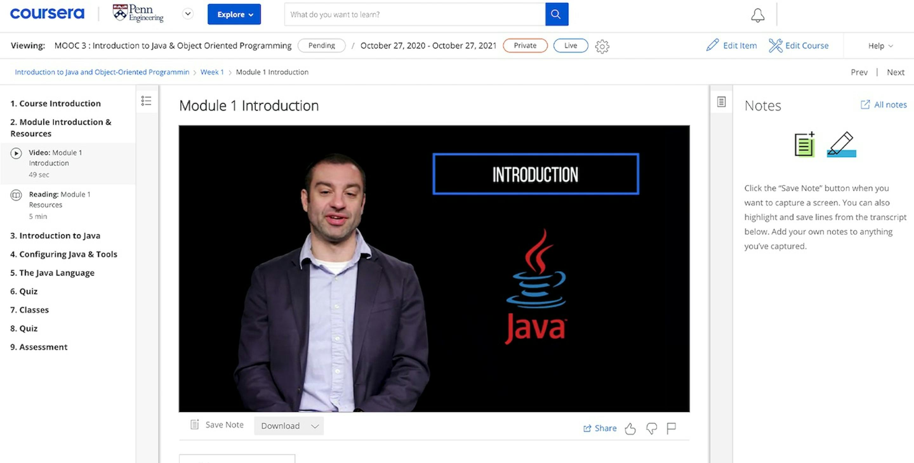Screen dimensions: 914x463
Task: Click the Pending status badge
Action: pyautogui.click(x=321, y=45)
